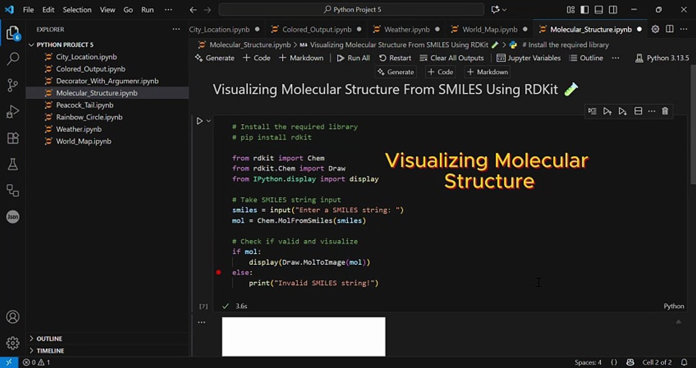The height and width of the screenshot is (368, 696).
Task: Switch to the World_Map.ipynb tab
Action: pyautogui.click(x=490, y=29)
